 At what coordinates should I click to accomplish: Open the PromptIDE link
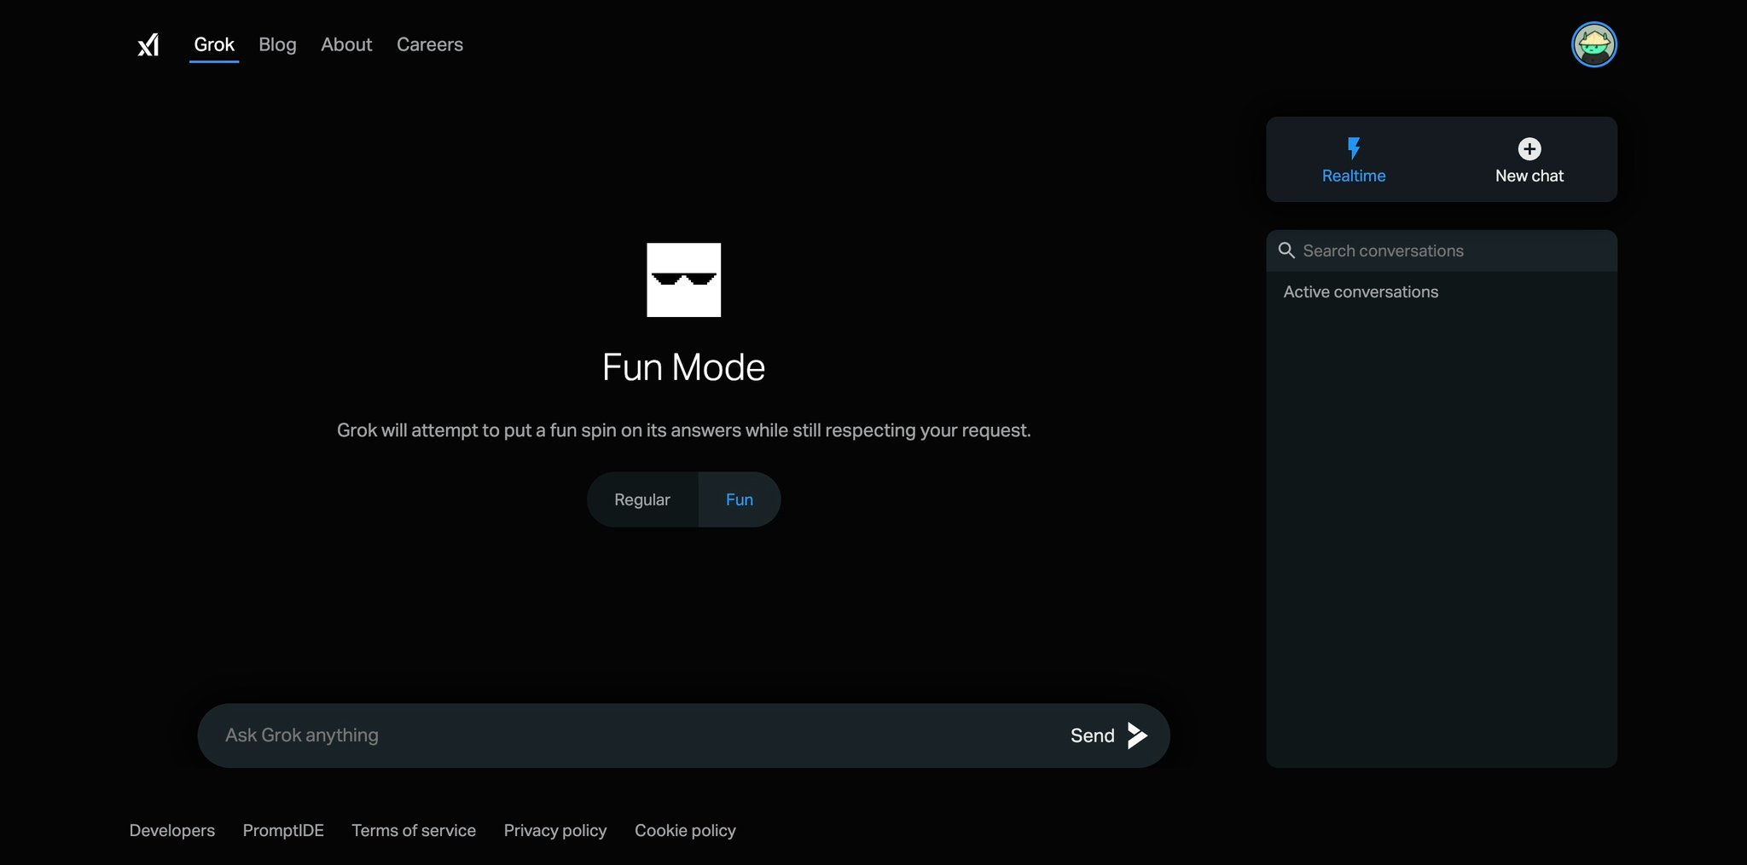(x=283, y=830)
